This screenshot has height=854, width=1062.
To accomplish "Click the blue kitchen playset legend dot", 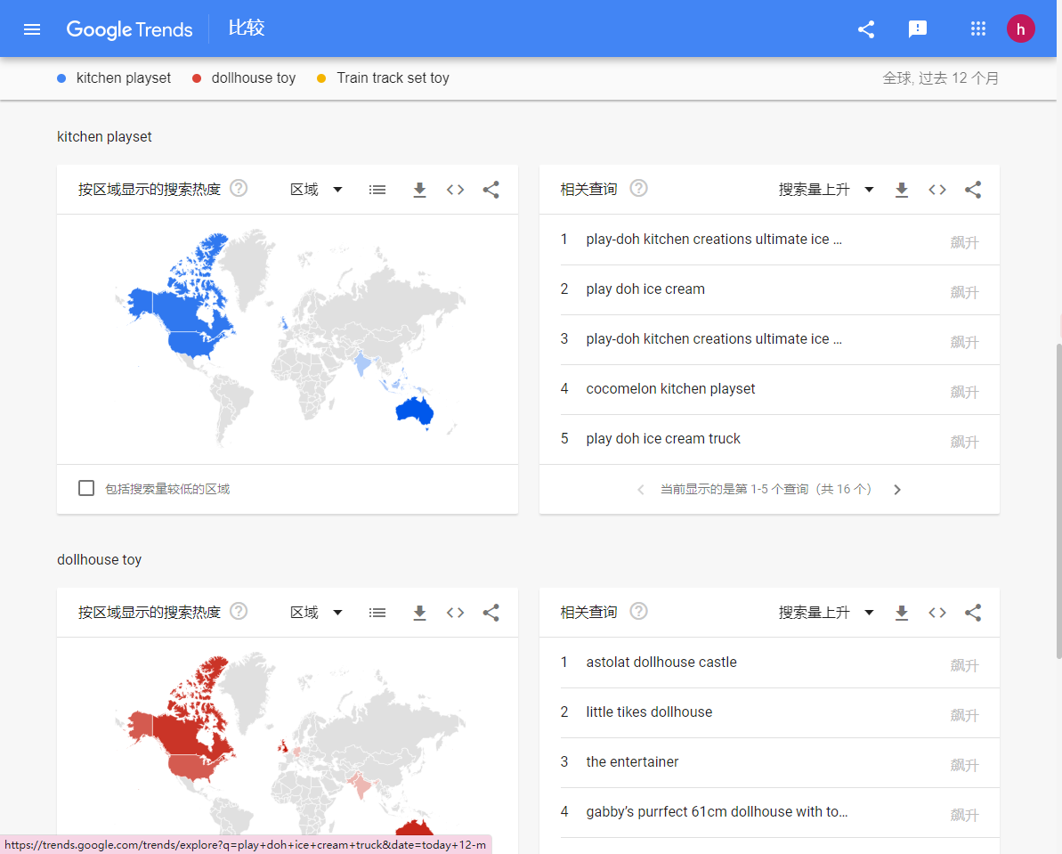I will pyautogui.click(x=61, y=78).
